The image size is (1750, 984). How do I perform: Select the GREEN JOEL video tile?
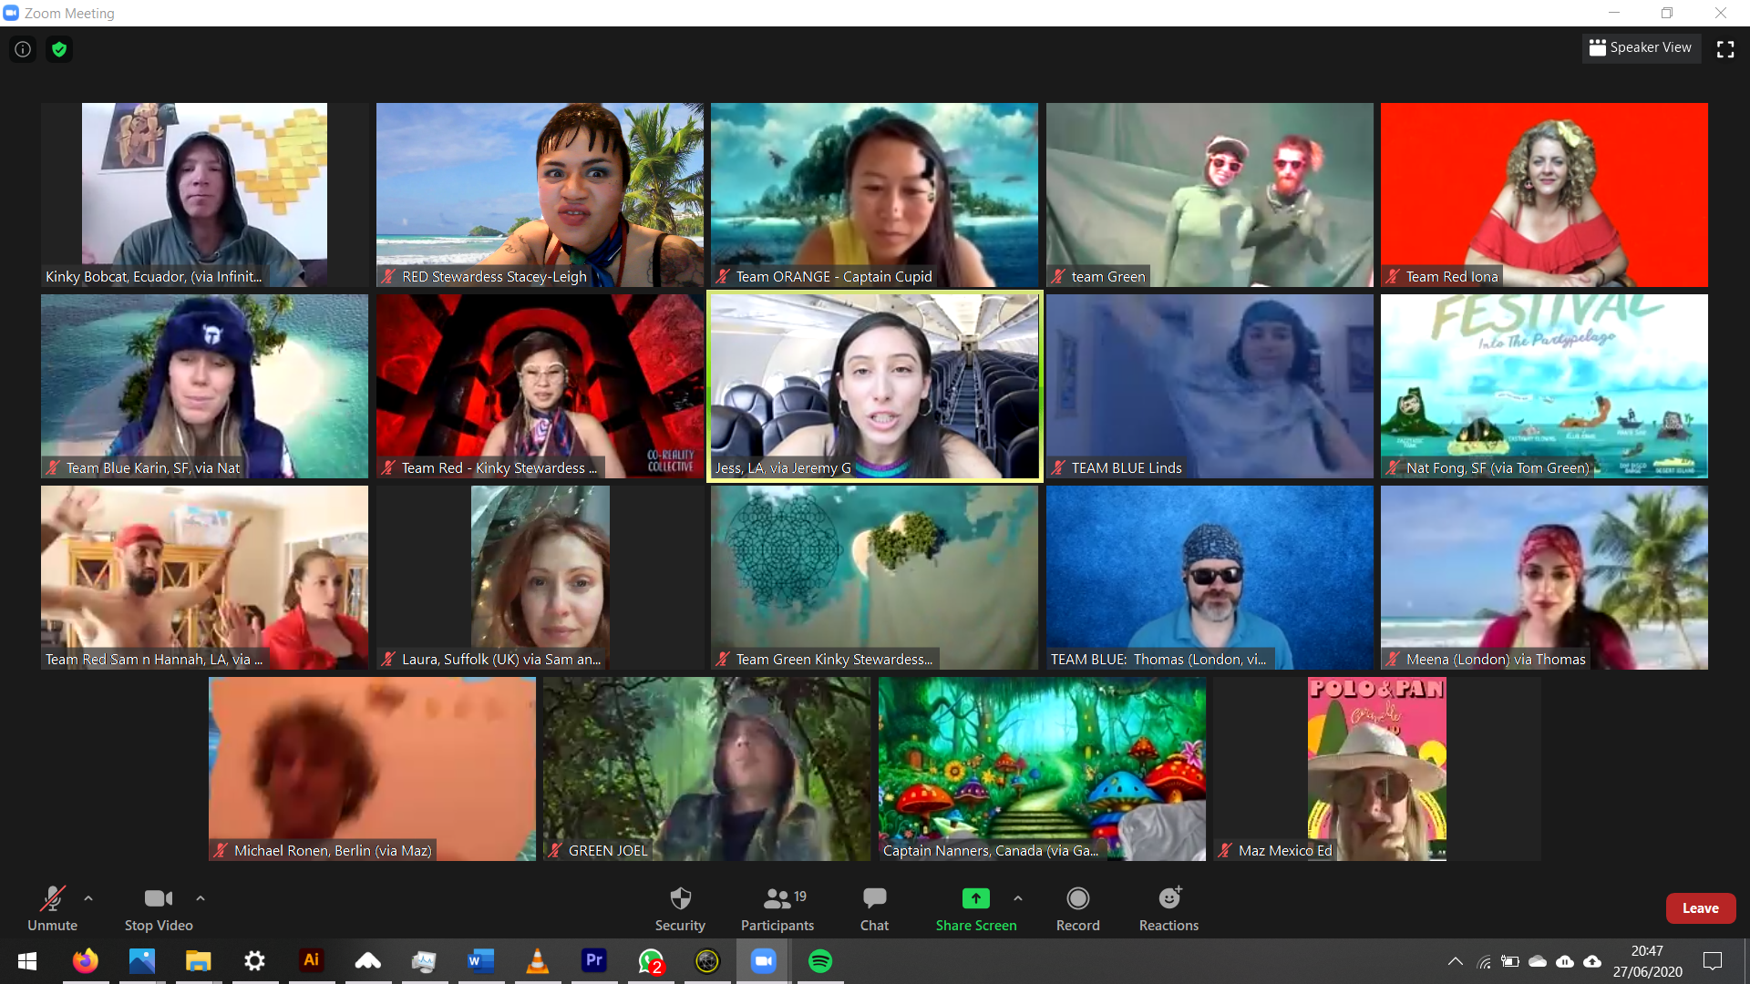click(706, 769)
